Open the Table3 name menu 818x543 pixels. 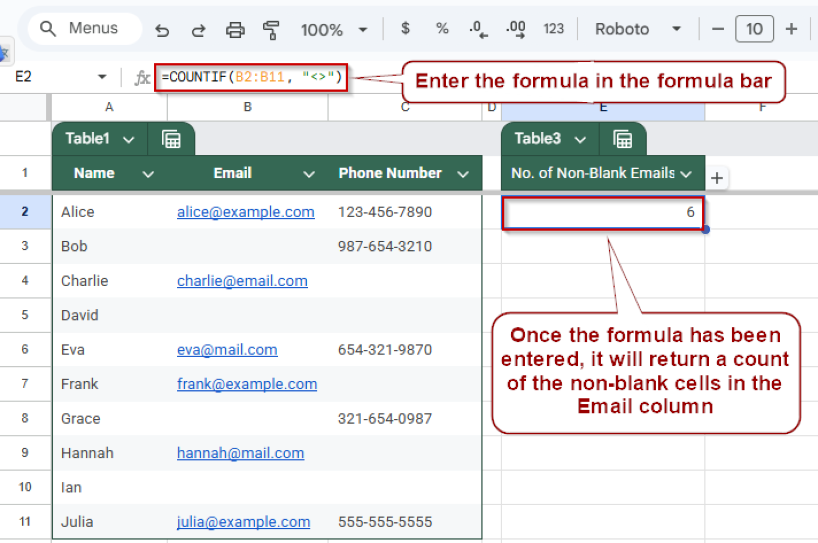coord(580,139)
